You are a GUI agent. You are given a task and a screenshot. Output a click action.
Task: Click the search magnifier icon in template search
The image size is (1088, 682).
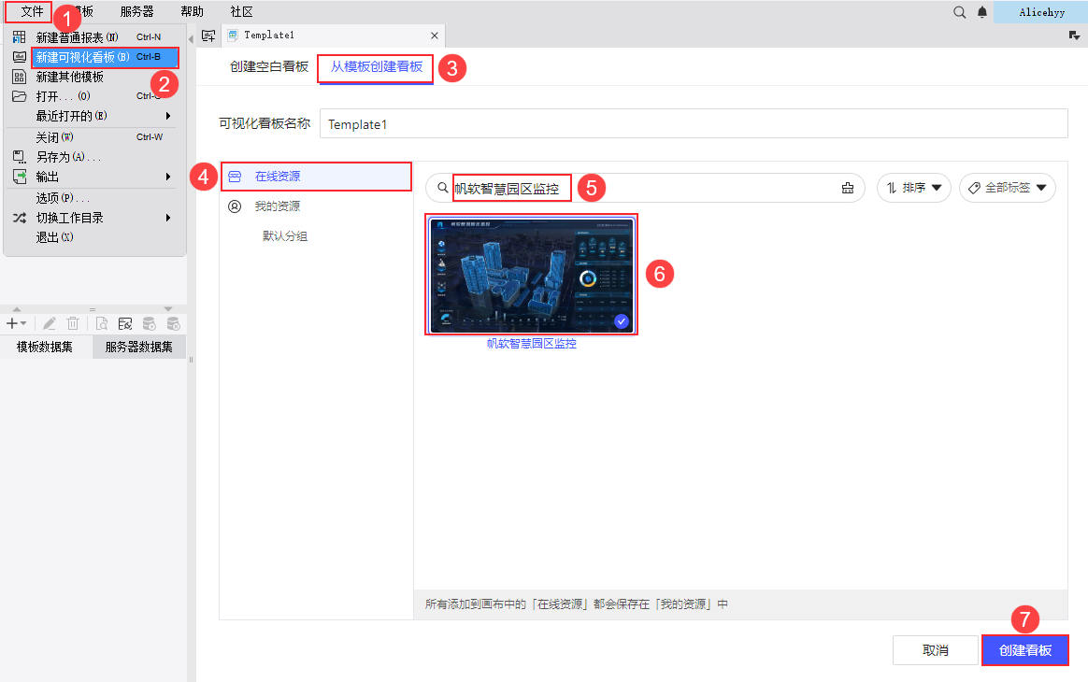pos(442,188)
